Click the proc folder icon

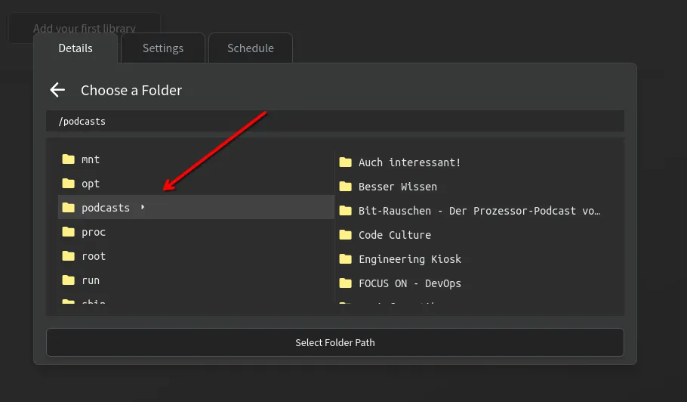pos(69,232)
